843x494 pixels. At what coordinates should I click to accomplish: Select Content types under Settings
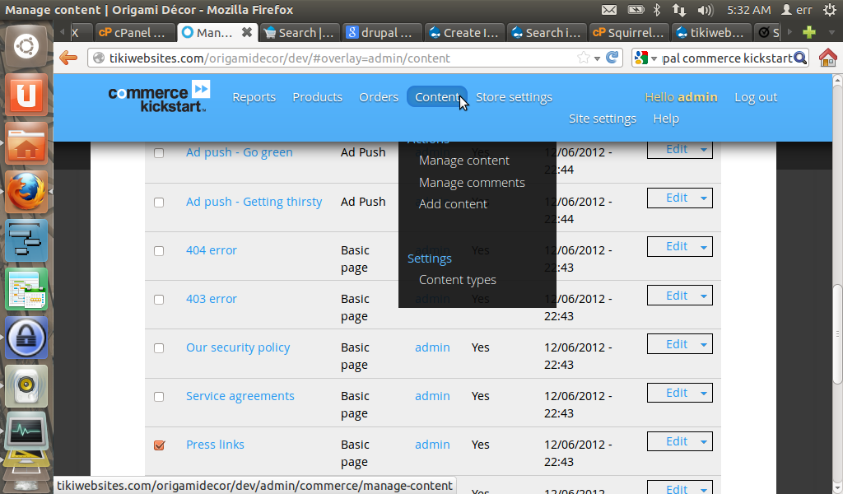[457, 280]
